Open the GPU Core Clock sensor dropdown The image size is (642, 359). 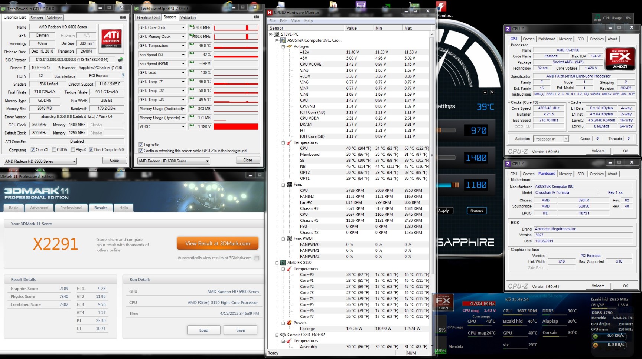[183, 27]
